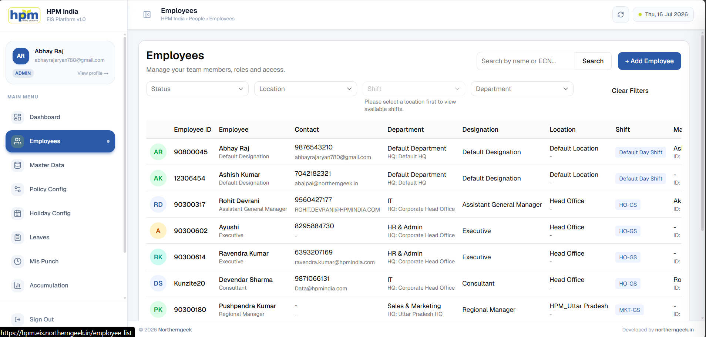Click the AR profile avatar in sidebar
The width and height of the screenshot is (706, 337).
[21, 56]
